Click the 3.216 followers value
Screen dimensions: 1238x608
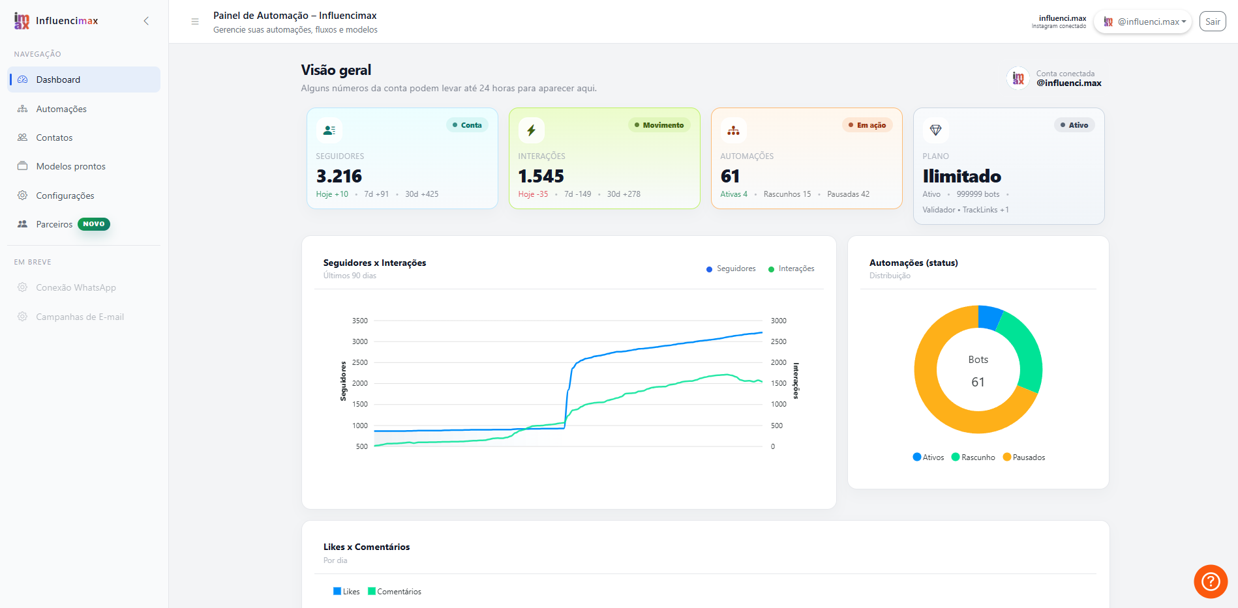point(339,176)
